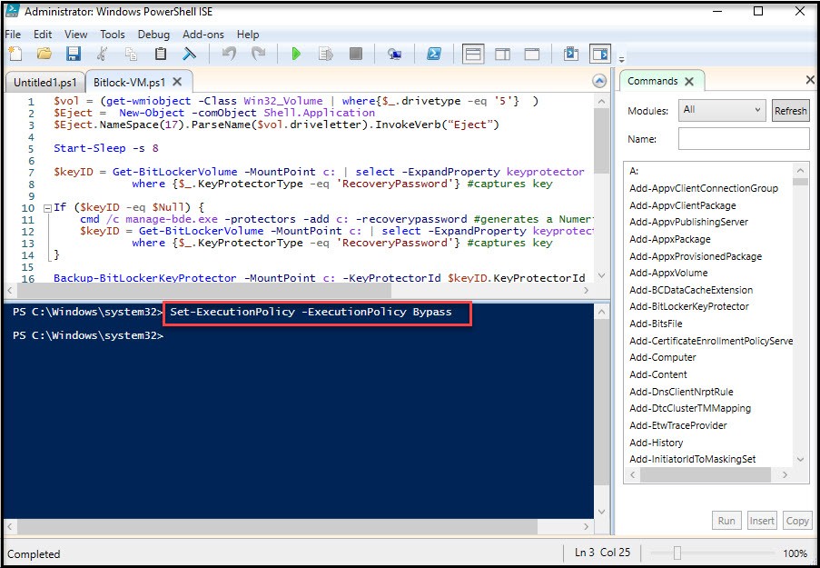Viewport: 820px width, 568px height.
Task: Toggle the Show Command Add-on toolbar icon
Action: (x=600, y=54)
